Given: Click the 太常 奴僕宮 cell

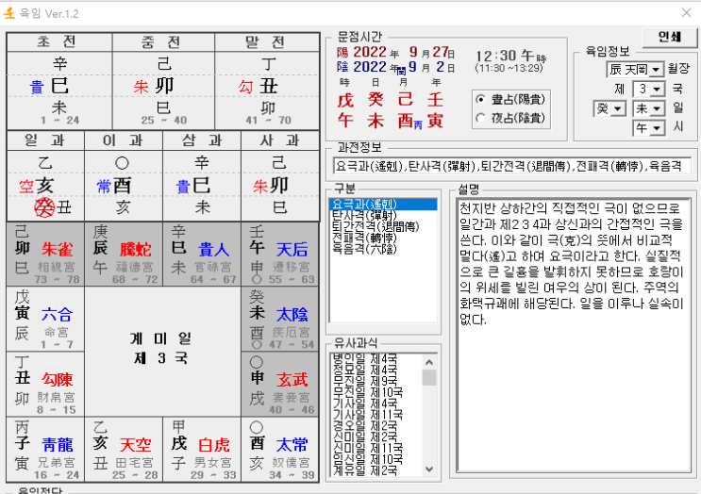Looking at the screenshot, I should tap(280, 450).
